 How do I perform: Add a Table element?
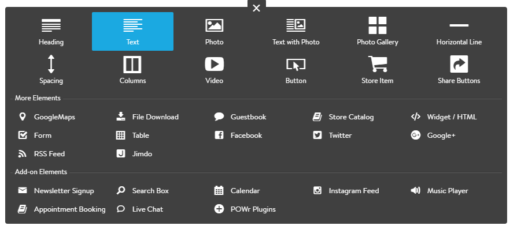[132, 136]
